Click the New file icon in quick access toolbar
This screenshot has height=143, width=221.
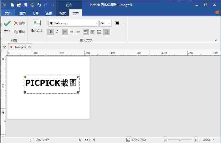point(12,5)
